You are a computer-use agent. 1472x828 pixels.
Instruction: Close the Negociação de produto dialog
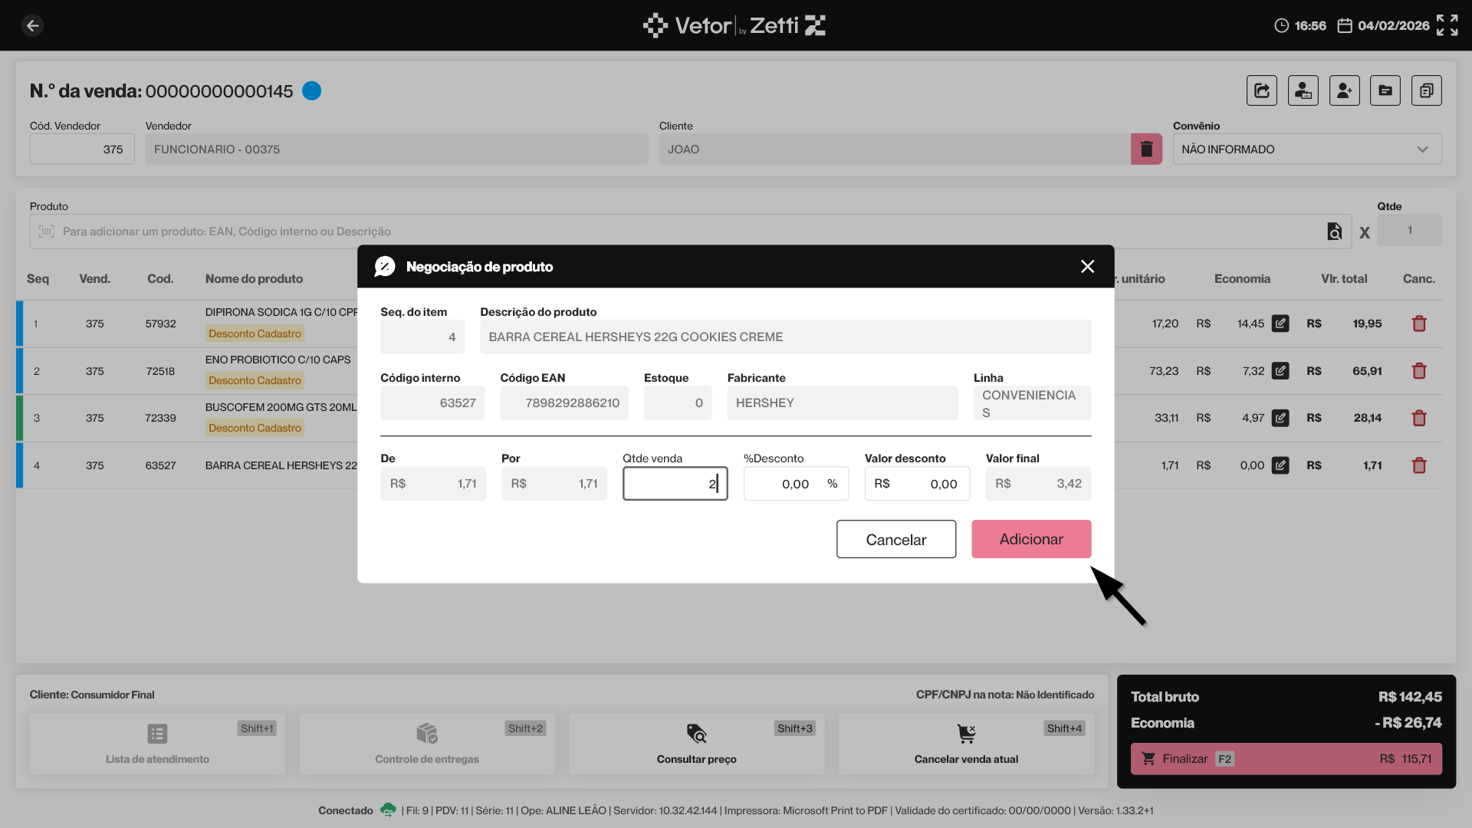point(1087,266)
